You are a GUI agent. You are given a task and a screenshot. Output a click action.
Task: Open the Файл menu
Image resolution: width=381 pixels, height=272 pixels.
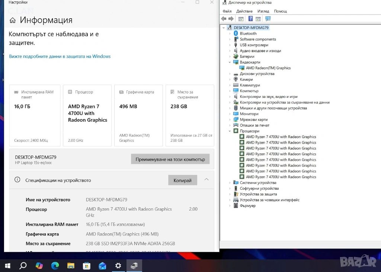point(227,11)
